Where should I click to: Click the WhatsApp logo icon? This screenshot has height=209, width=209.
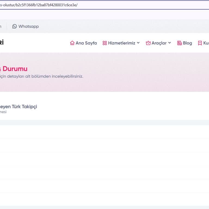[14, 26]
